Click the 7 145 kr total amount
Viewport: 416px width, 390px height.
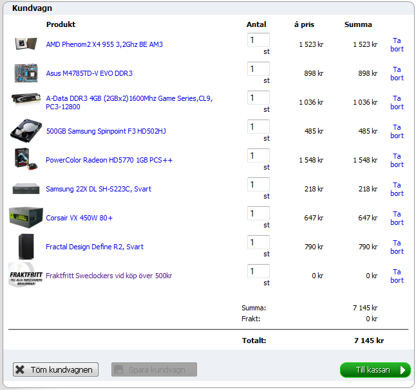(369, 341)
